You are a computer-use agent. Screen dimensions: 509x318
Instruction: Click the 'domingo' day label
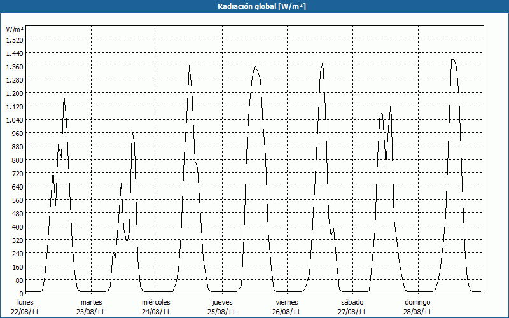coord(417,302)
